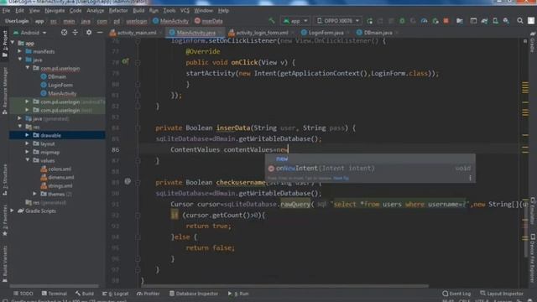This screenshot has width=537, height=302.
Task: Click inserData in the navigation breadcrumb
Action: point(209,21)
